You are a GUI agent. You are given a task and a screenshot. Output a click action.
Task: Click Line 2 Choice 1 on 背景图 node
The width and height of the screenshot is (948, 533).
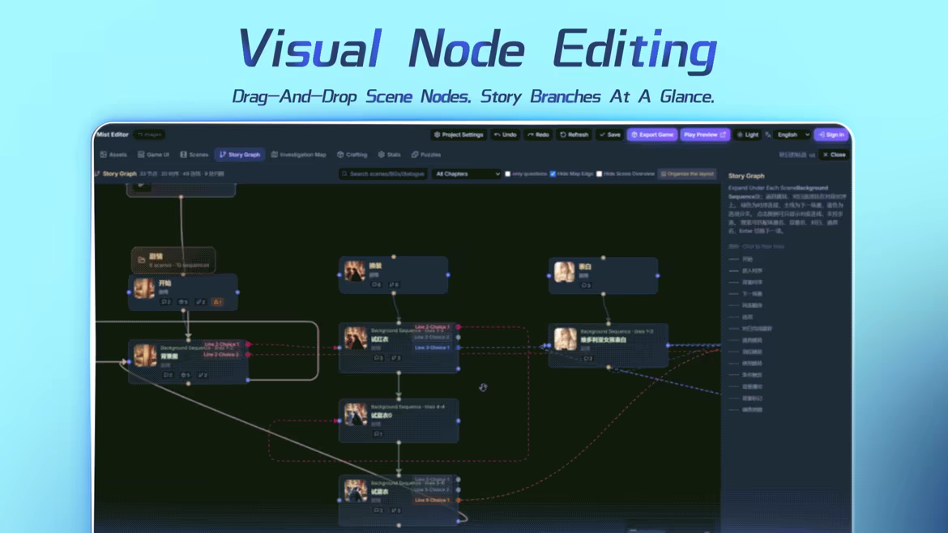click(x=221, y=344)
